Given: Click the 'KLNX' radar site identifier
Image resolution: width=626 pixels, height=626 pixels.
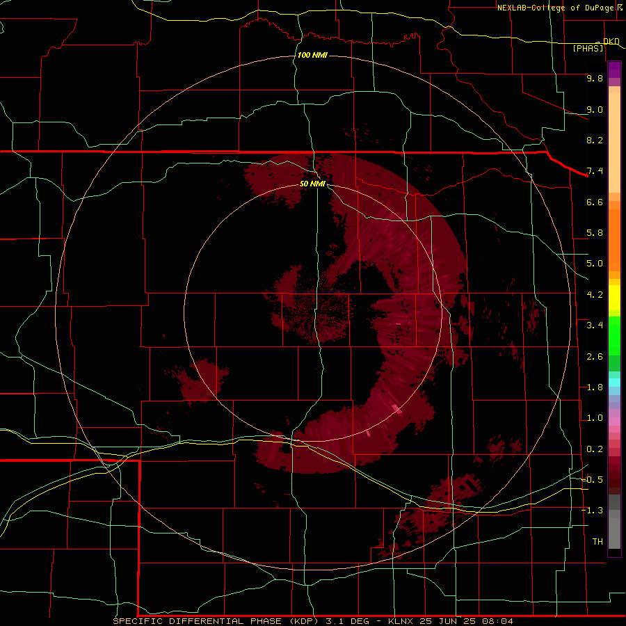Looking at the screenshot, I should 401,621.
